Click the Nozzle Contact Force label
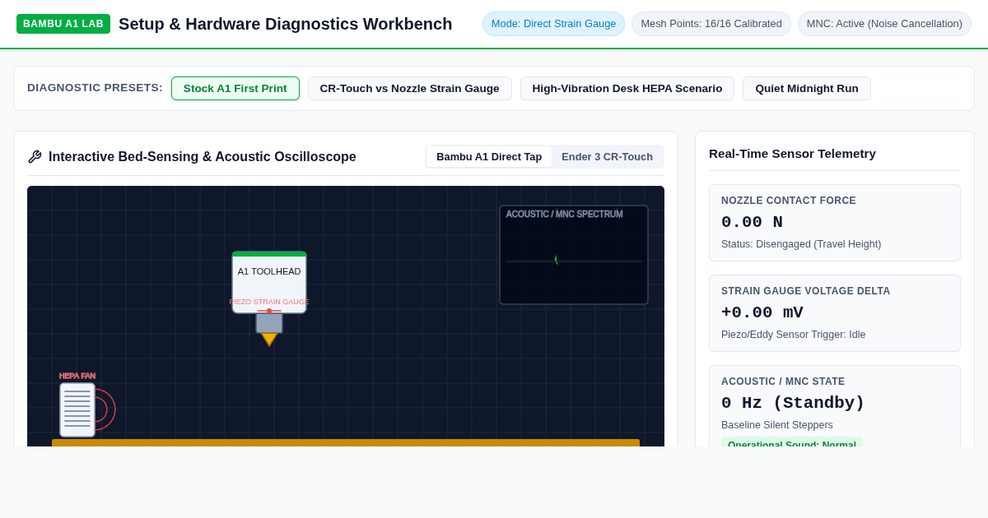 (789, 201)
